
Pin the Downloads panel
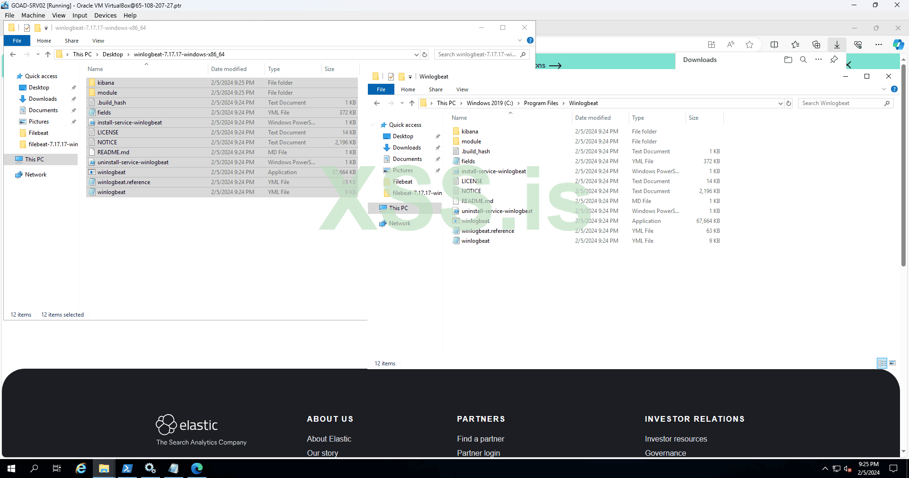click(x=834, y=60)
